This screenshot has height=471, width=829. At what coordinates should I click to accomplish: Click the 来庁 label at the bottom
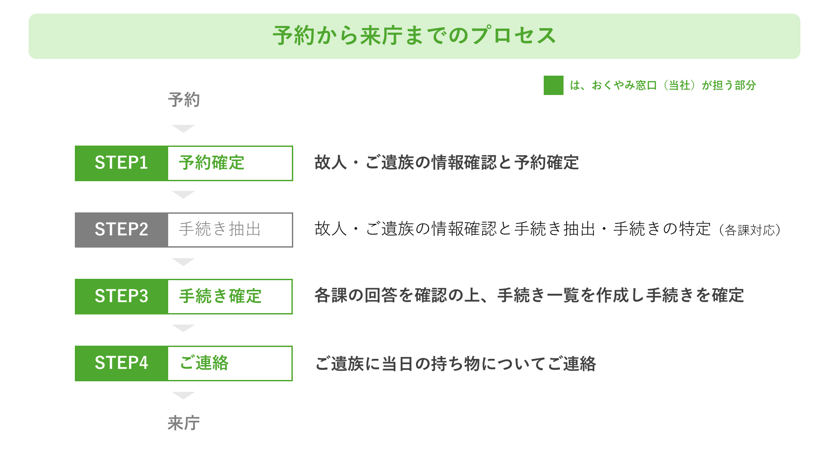click(184, 423)
